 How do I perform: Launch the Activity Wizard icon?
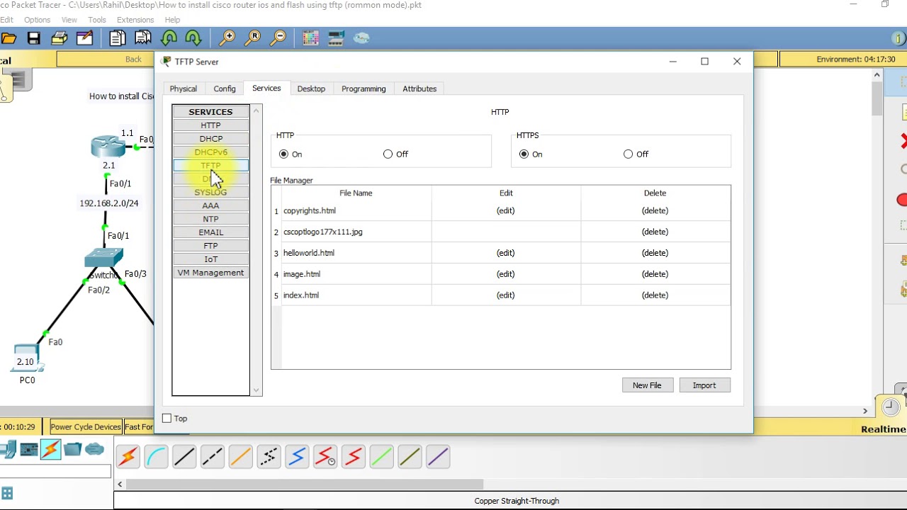84,38
